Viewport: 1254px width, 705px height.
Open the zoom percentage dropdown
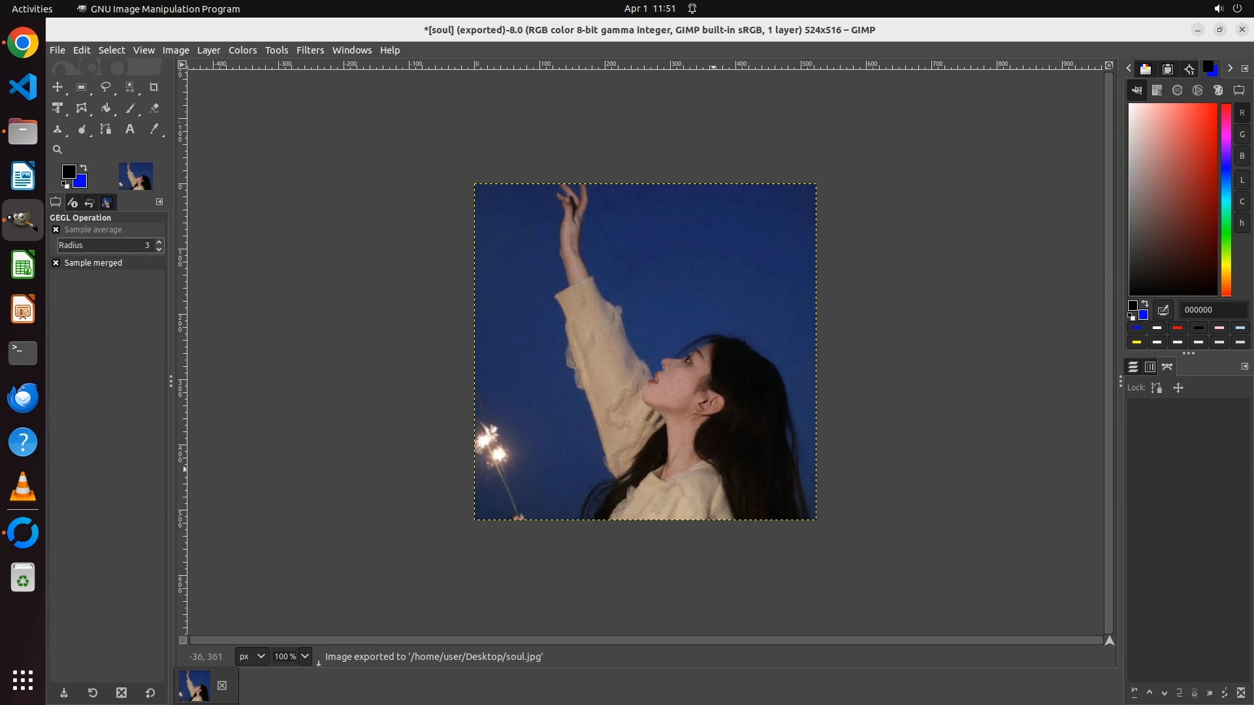point(305,657)
